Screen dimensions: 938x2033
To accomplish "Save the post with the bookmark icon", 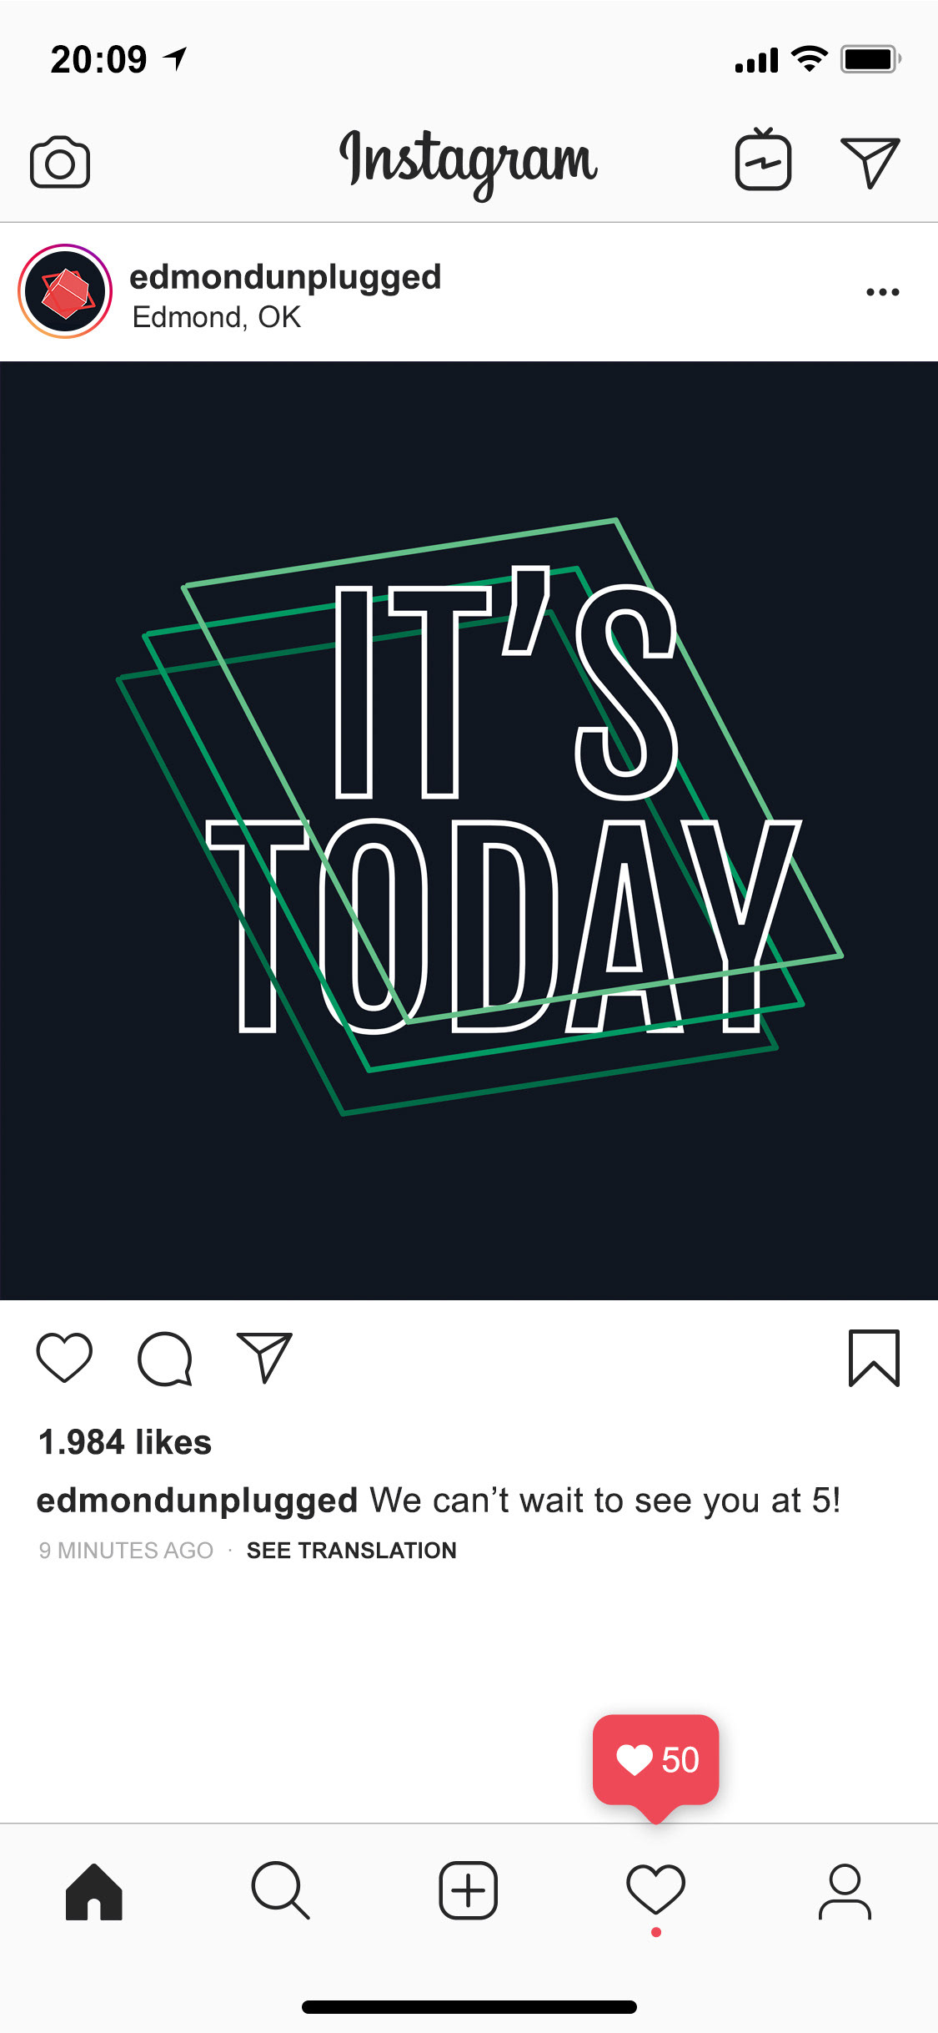I will (x=874, y=1358).
